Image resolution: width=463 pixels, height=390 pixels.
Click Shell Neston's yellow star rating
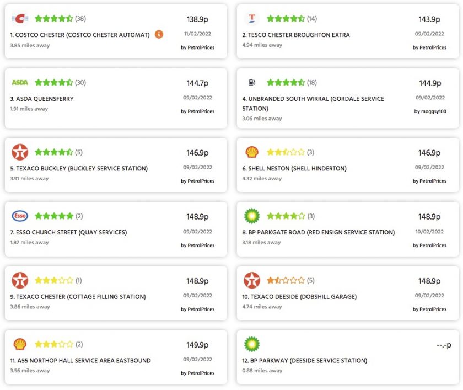pos(286,152)
